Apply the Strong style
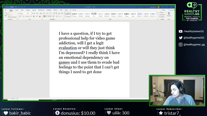 126,15
